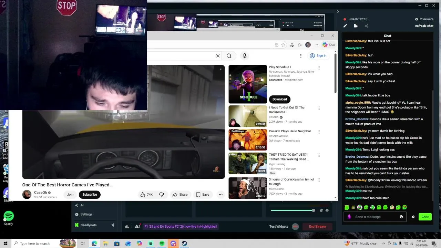Favorite this page with the star icon
This screenshot has height=248, width=441.
click(283, 45)
